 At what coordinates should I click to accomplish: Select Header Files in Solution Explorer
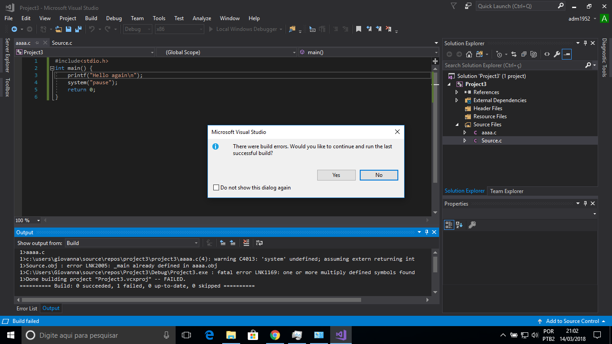coord(487,108)
